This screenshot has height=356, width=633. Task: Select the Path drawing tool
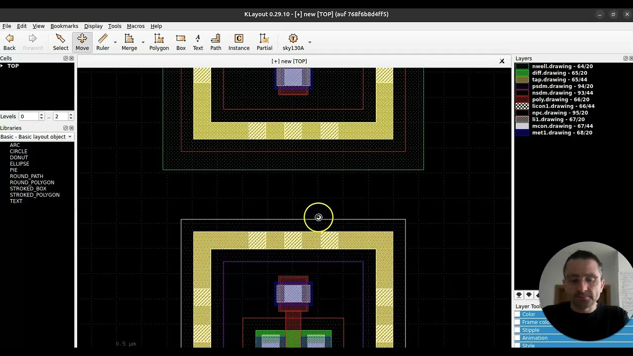pos(216,42)
